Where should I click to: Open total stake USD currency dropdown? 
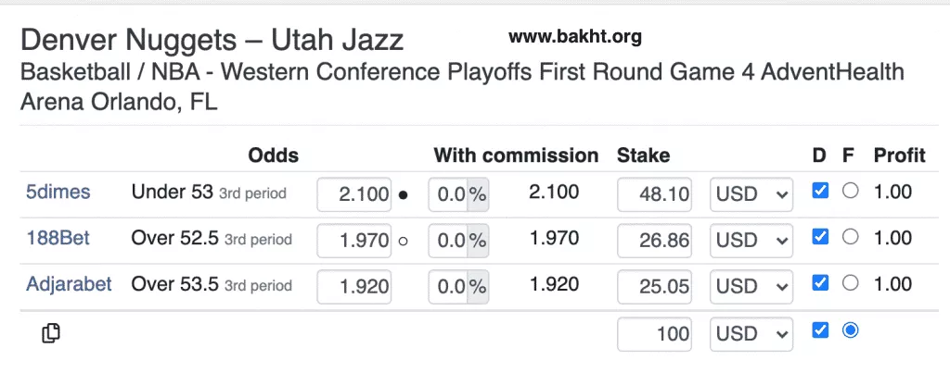[x=751, y=334]
